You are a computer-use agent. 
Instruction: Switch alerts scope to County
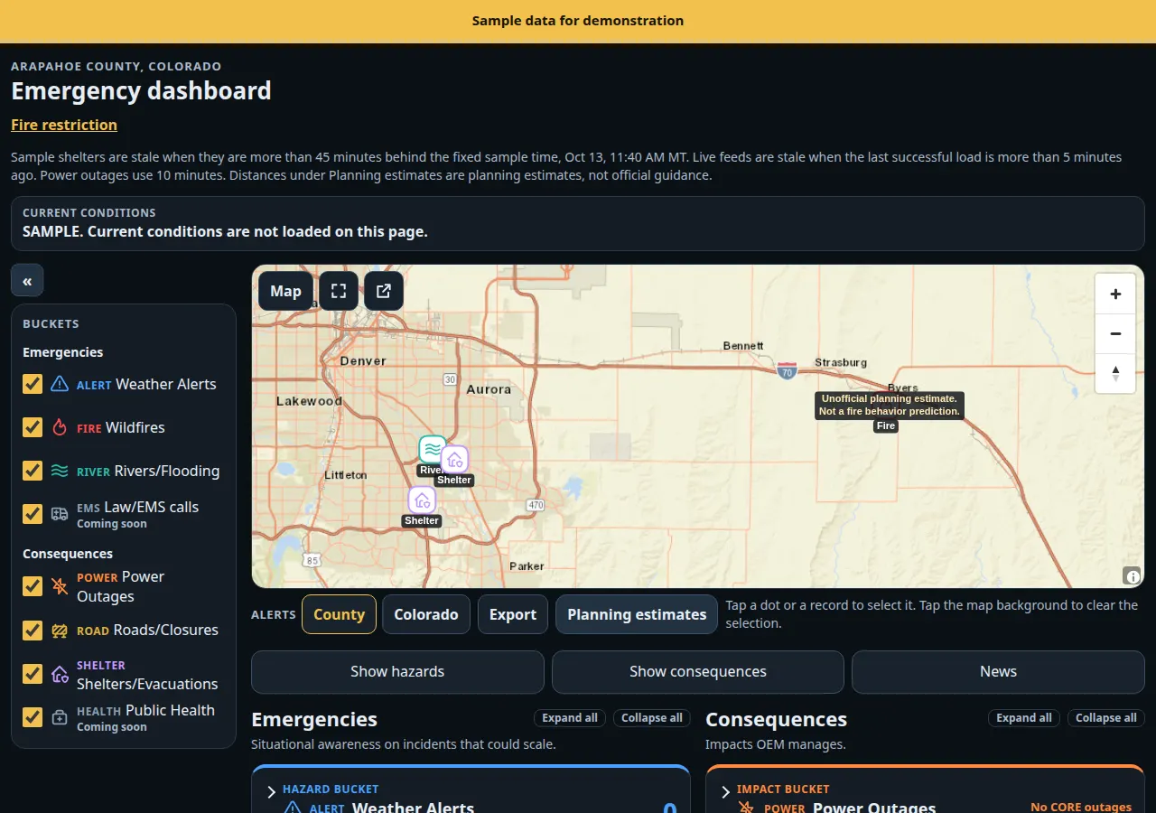tap(339, 614)
